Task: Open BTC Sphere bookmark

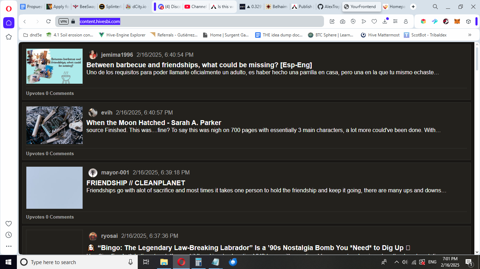Action: tap(331, 35)
